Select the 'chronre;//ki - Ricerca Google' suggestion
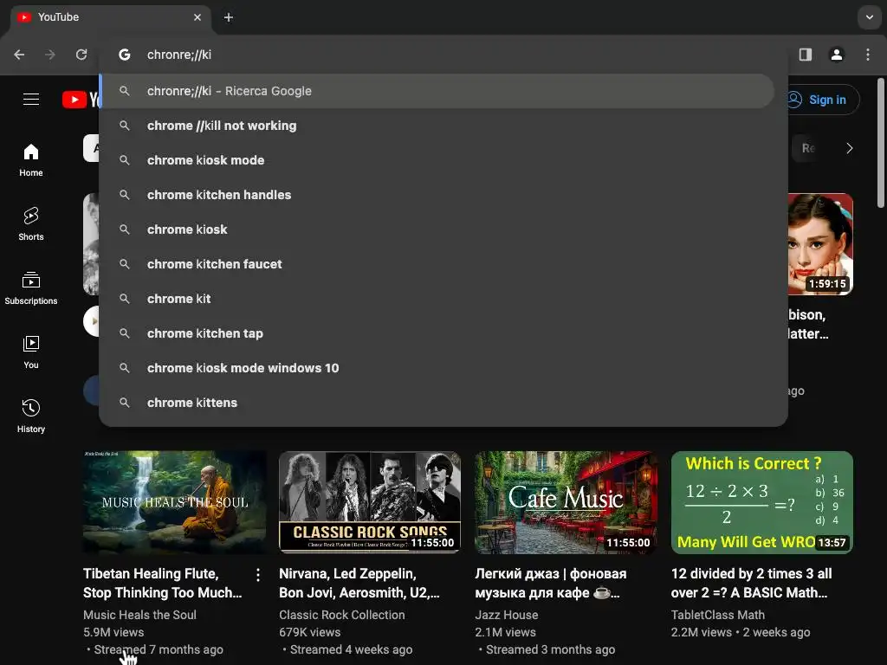The width and height of the screenshot is (887, 665). tap(437, 91)
